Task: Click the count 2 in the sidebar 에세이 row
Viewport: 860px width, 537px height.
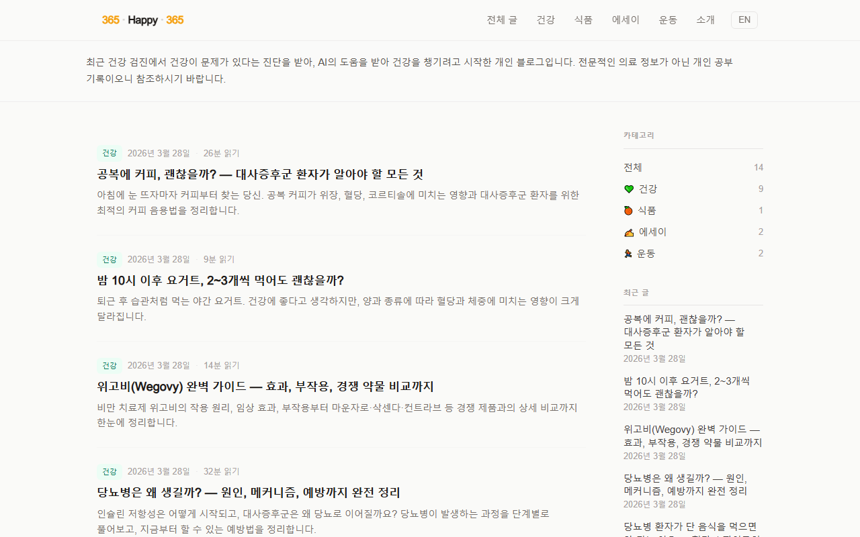Action: pos(761,232)
